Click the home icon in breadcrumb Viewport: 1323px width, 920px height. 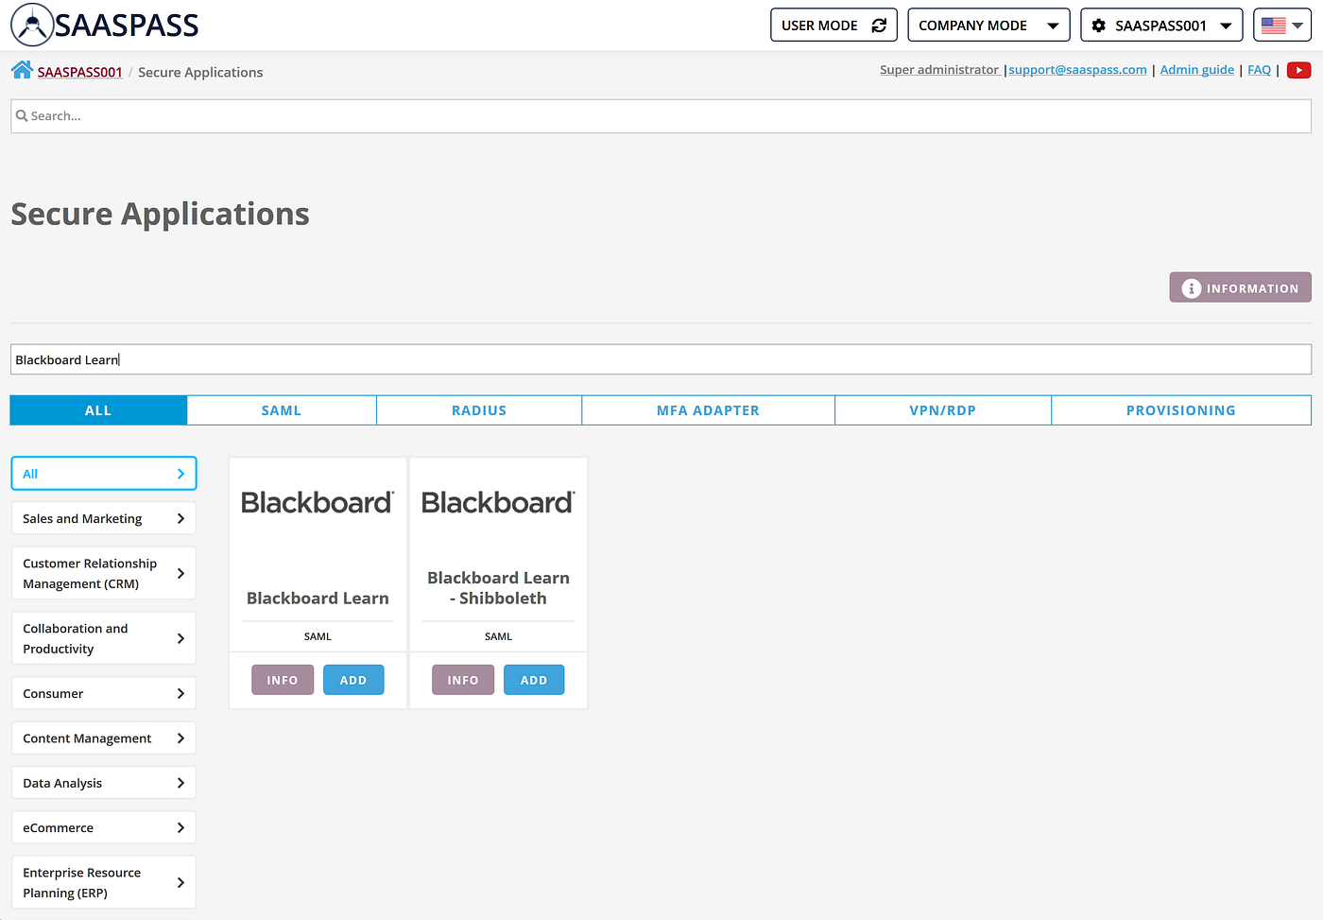click(x=22, y=70)
